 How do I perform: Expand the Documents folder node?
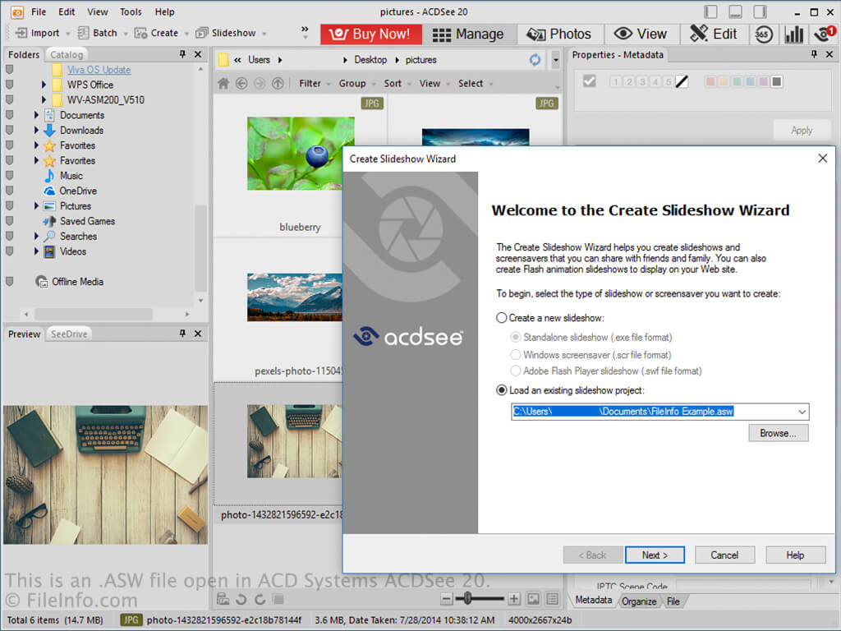pos(36,115)
